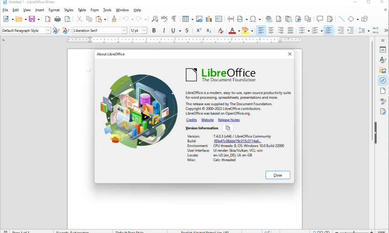Copy the version information using the clipboard icon
The image size is (389, 233).
(x=227, y=128)
